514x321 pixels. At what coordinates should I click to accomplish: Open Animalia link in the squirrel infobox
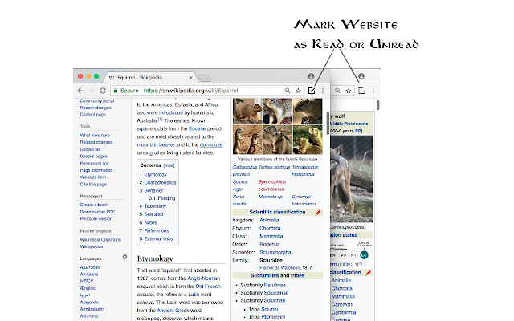click(x=269, y=221)
